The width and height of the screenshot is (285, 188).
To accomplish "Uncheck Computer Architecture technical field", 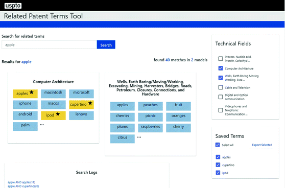I will pyautogui.click(x=221, y=68).
